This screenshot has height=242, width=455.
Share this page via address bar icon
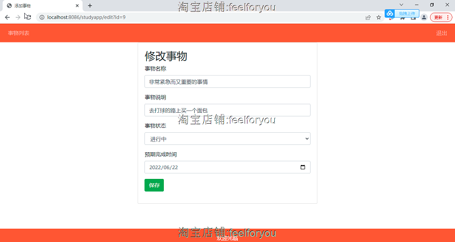(x=368, y=18)
